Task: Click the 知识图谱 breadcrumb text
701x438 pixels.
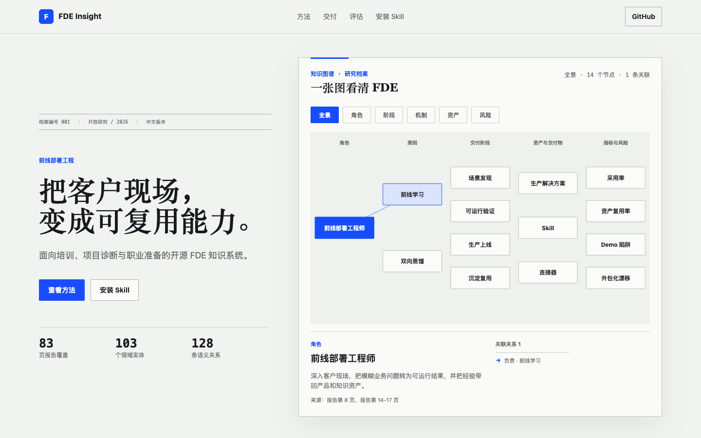Action: 322,74
